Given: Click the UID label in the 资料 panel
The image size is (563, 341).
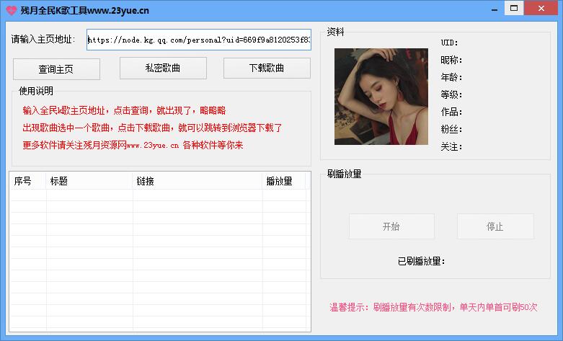Looking at the screenshot, I should click(x=450, y=43).
